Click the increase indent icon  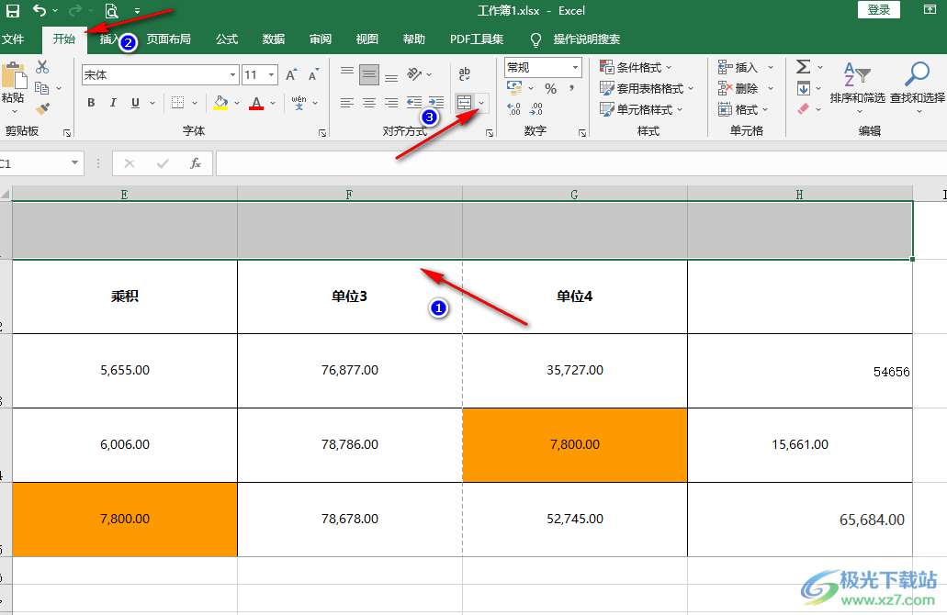[436, 103]
